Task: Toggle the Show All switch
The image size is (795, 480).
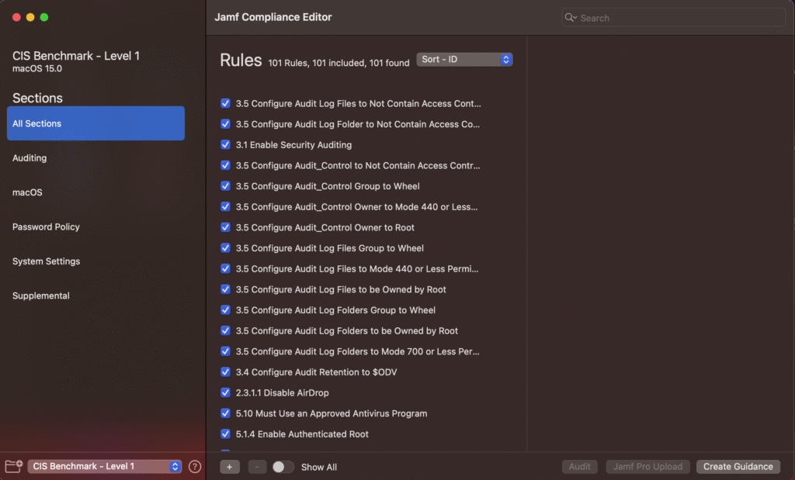Action: click(283, 467)
